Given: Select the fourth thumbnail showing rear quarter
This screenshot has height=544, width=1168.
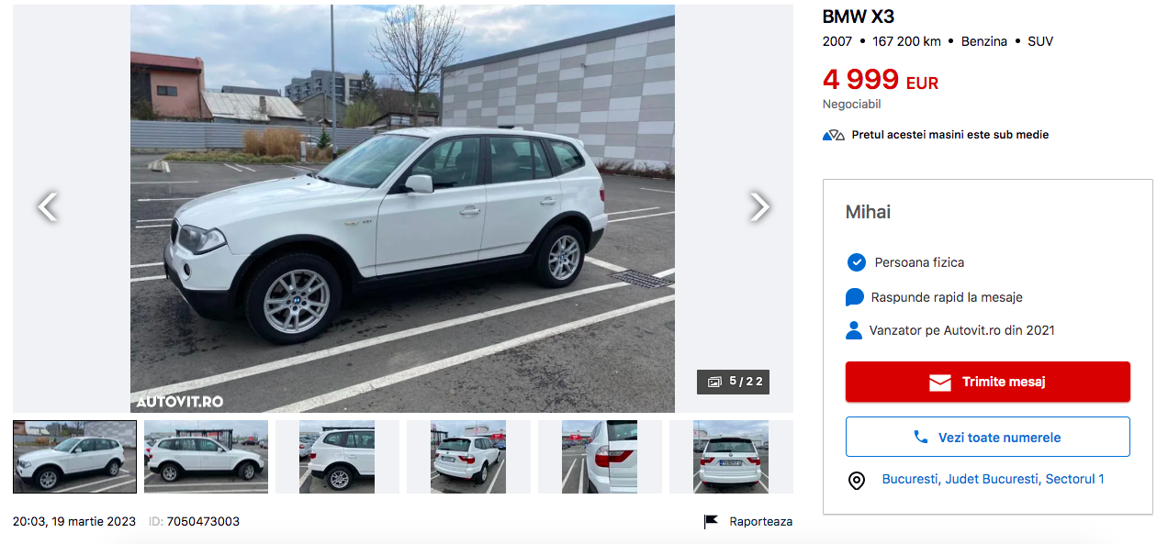Looking at the screenshot, I should point(468,457).
